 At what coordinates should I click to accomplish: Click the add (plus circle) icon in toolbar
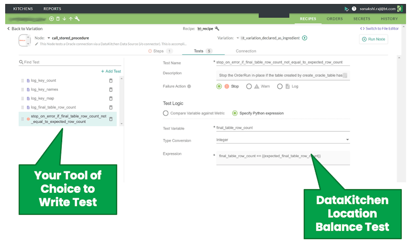point(51,19)
